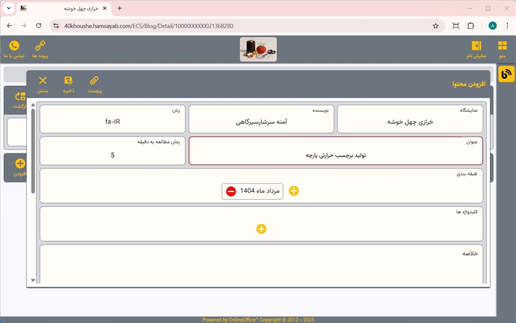Toggle the نمایش نام name display
516x323 pixels.
[476, 46]
